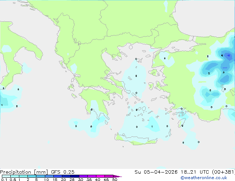Screen dimensions: 235x181
Task: Click the legend scale label '50'
Action: tap(115, 180)
